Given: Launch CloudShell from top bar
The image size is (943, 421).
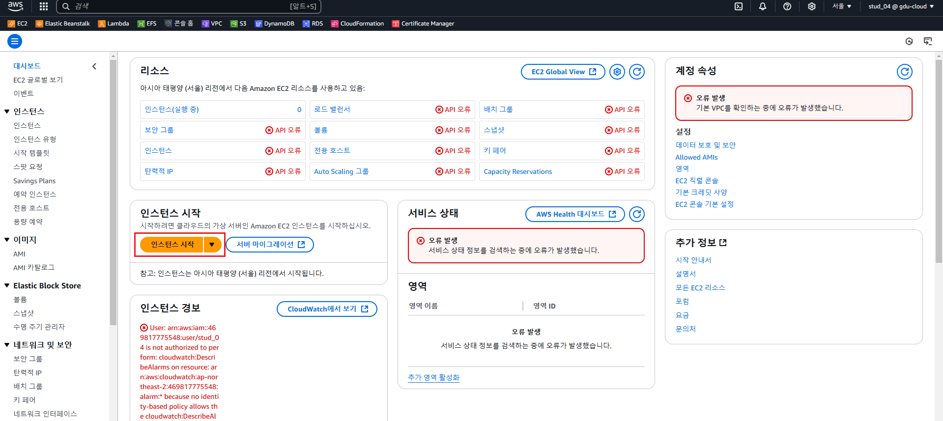Looking at the screenshot, I should pyautogui.click(x=739, y=6).
